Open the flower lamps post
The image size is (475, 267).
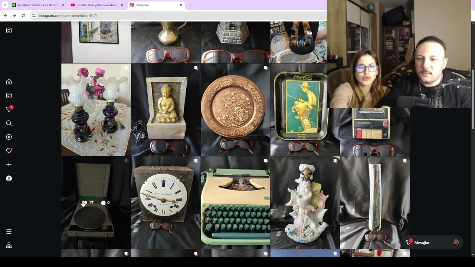96,110
